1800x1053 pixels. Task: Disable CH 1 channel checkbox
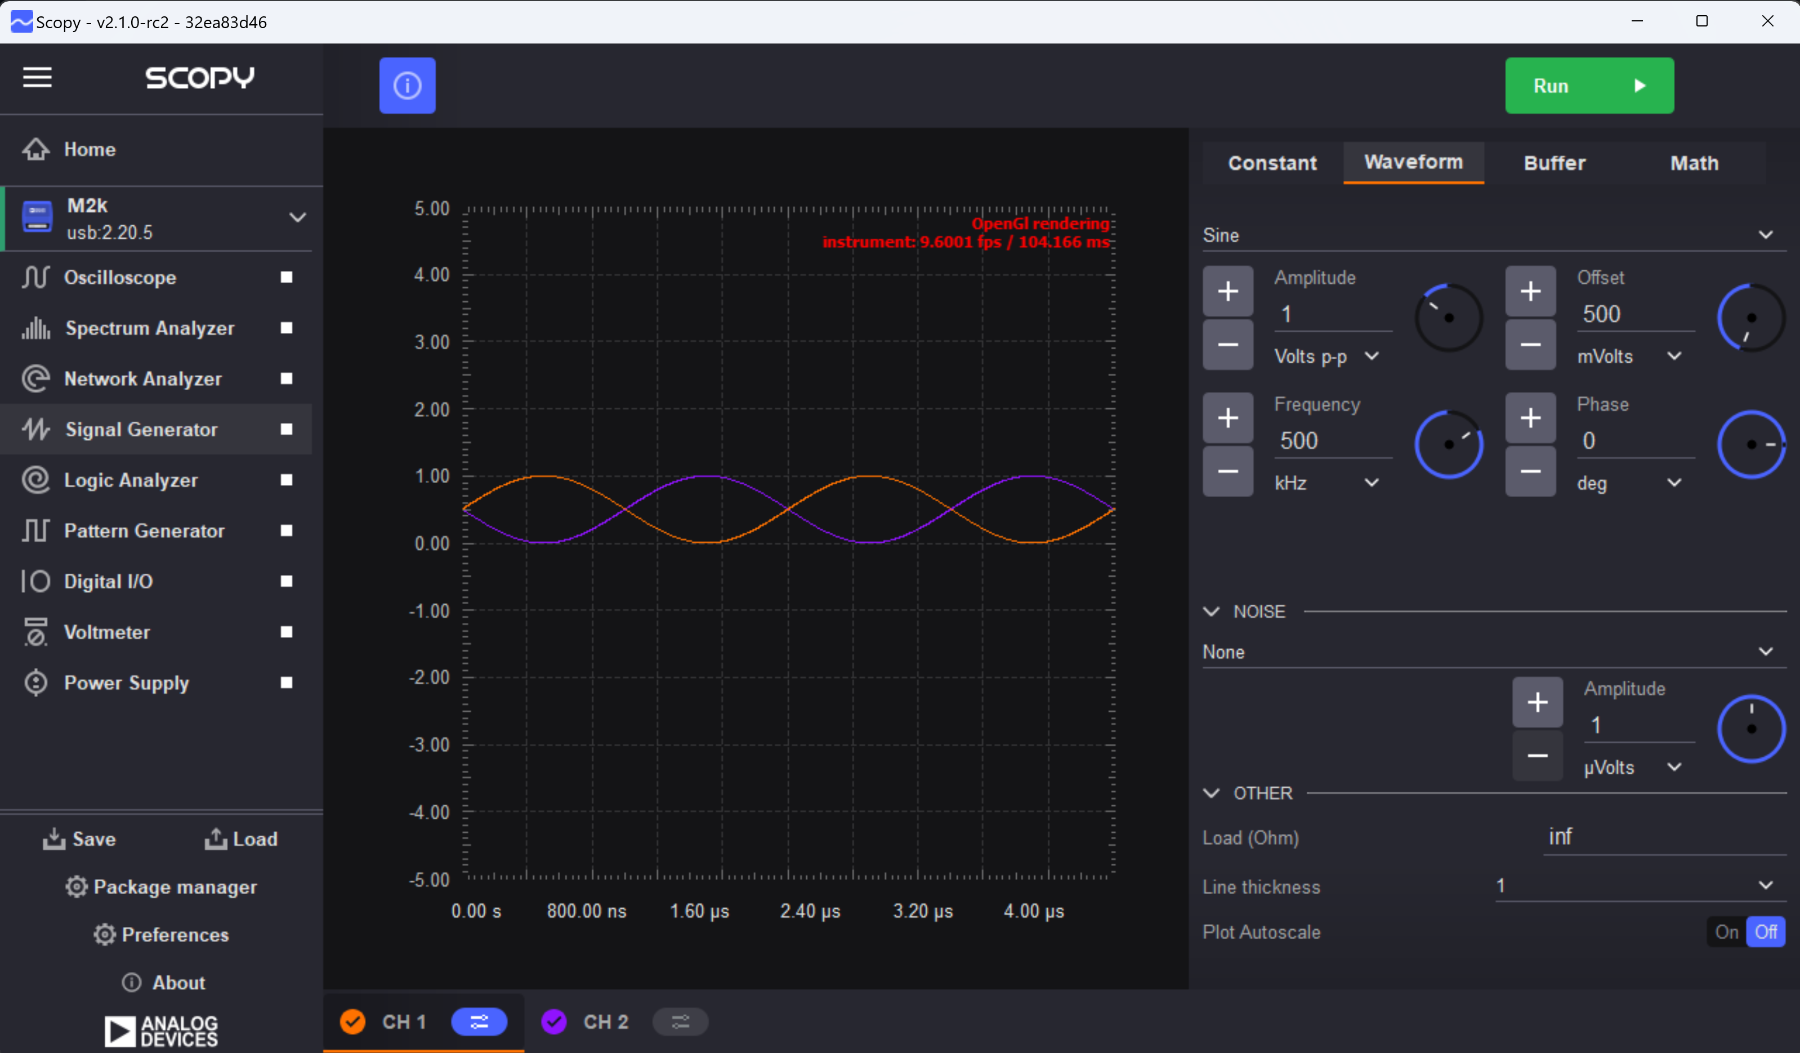(x=353, y=1021)
